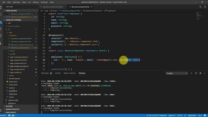Open the Help menu
This screenshot has height=117, width=208.
click(51, 2)
